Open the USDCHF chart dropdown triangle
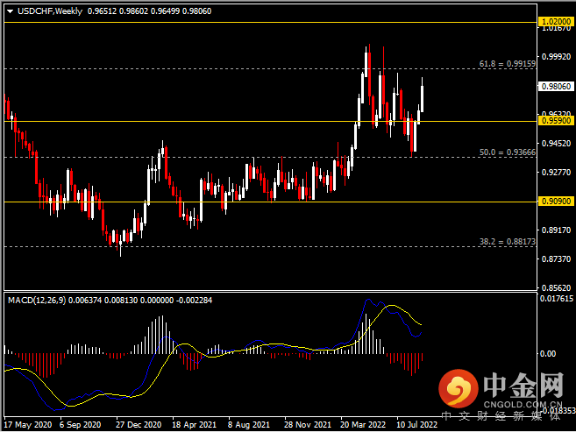576x432 pixels. (10, 11)
